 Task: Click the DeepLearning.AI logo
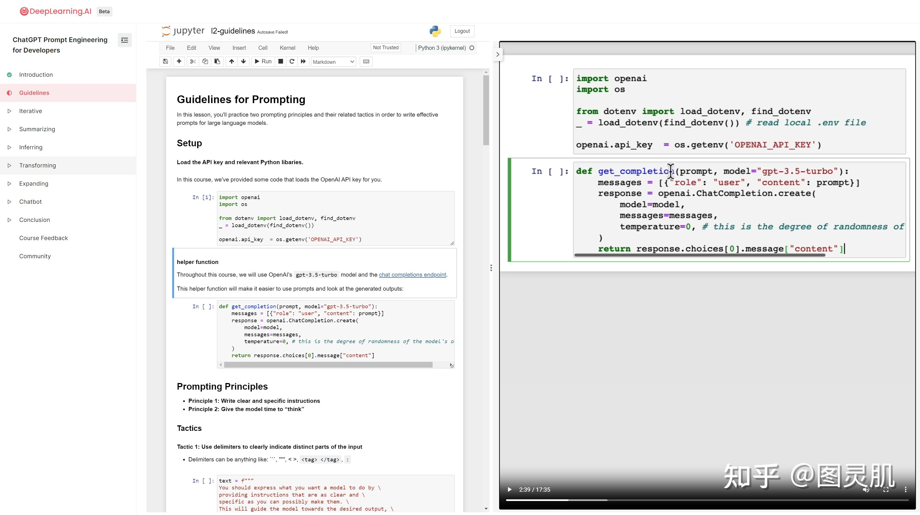pos(56,12)
